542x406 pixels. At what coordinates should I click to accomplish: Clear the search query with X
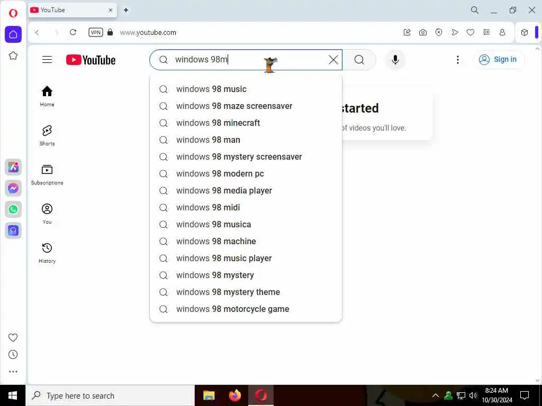tap(333, 60)
